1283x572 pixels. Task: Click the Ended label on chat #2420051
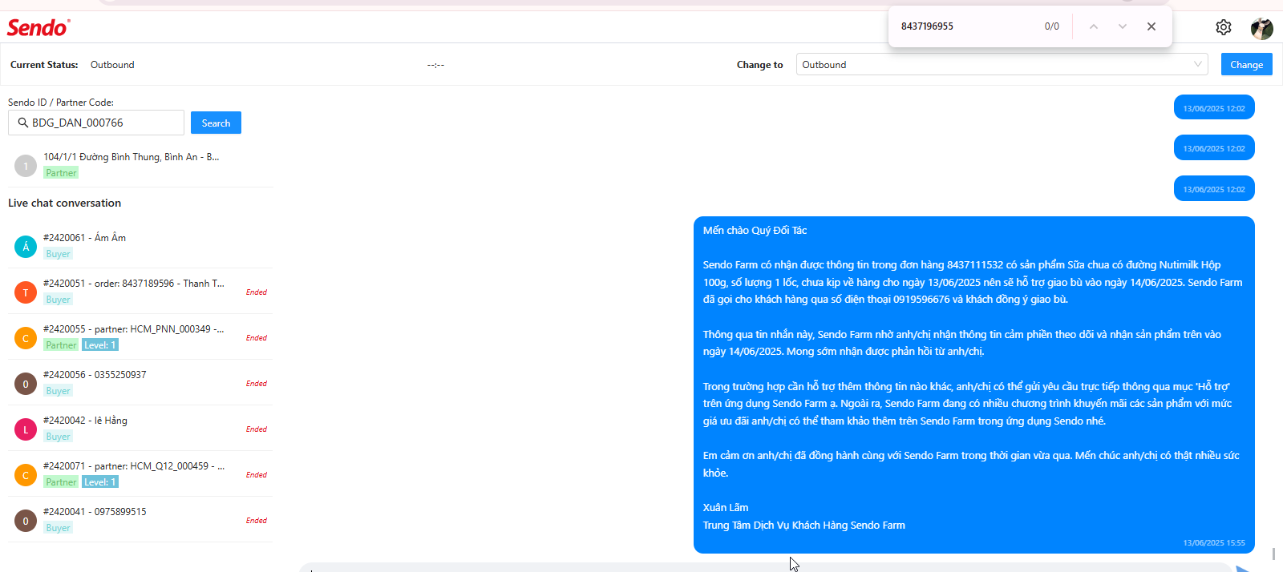click(x=257, y=292)
